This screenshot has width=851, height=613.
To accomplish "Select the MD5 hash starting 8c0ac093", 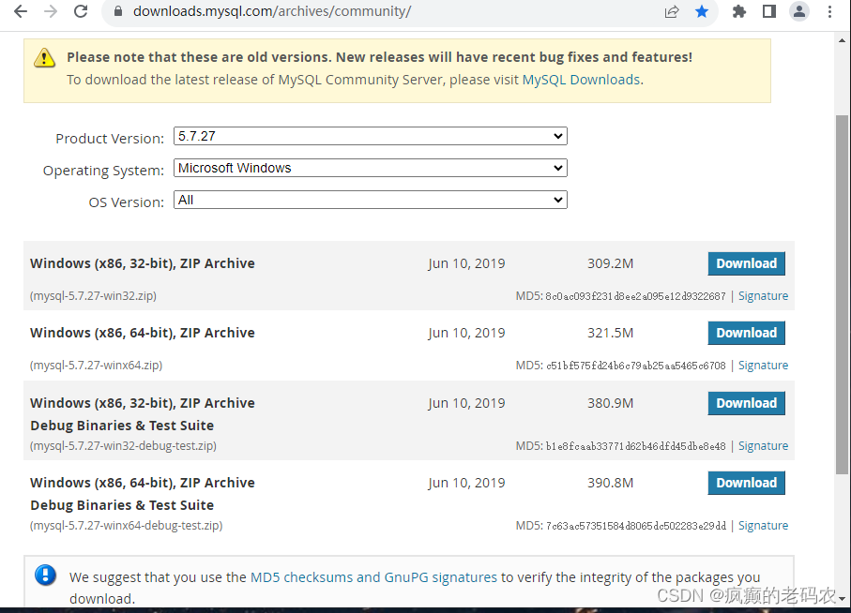I will [635, 296].
